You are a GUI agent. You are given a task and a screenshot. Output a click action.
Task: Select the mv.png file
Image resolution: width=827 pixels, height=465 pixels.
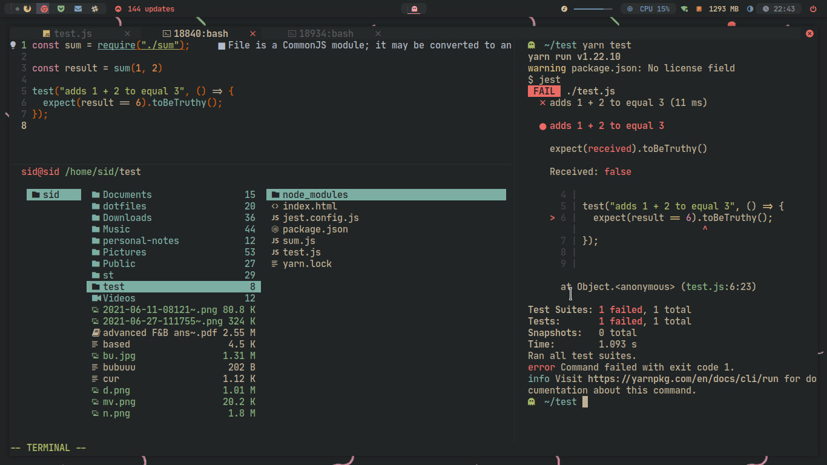(174, 402)
